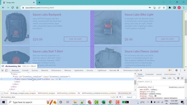The height and width of the screenshot is (105, 187).
Task: Open Task View on the taskbar
Action: pyautogui.click(x=68, y=102)
